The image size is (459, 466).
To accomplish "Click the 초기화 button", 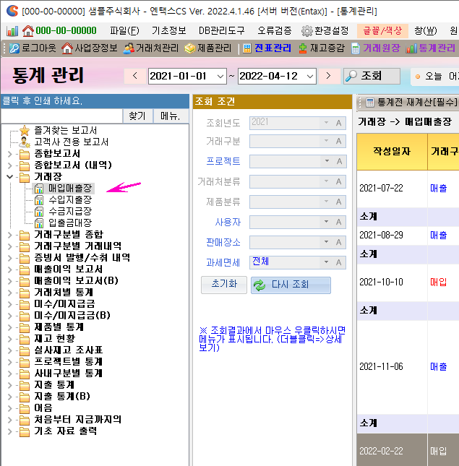I will [224, 285].
